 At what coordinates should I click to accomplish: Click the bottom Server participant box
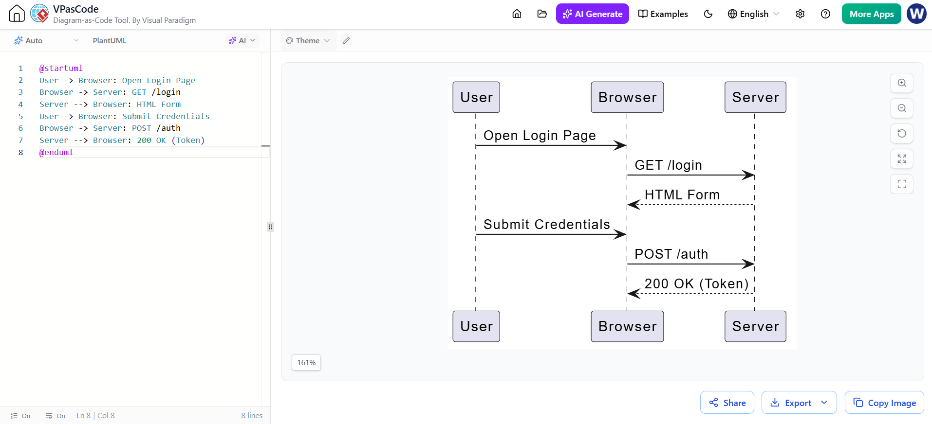pos(755,326)
